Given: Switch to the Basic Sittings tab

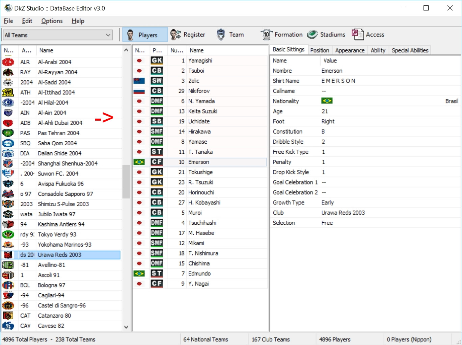Looking at the screenshot, I should 289,50.
